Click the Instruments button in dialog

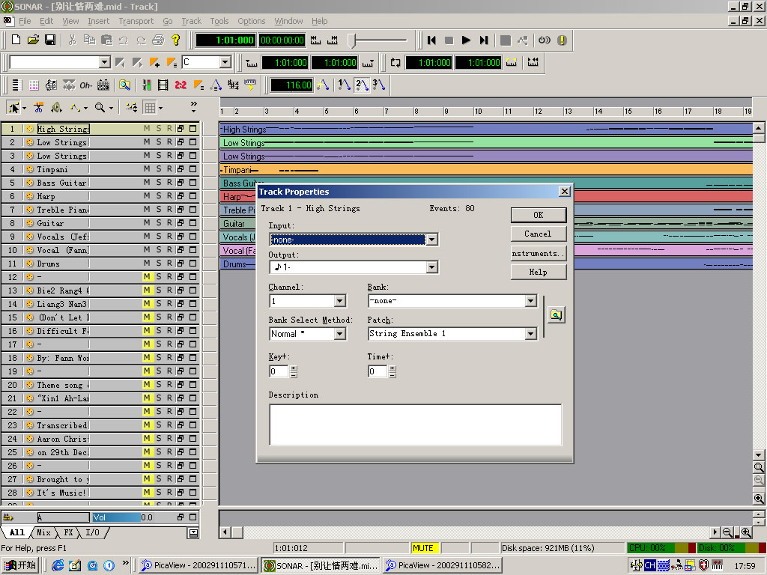click(x=538, y=253)
